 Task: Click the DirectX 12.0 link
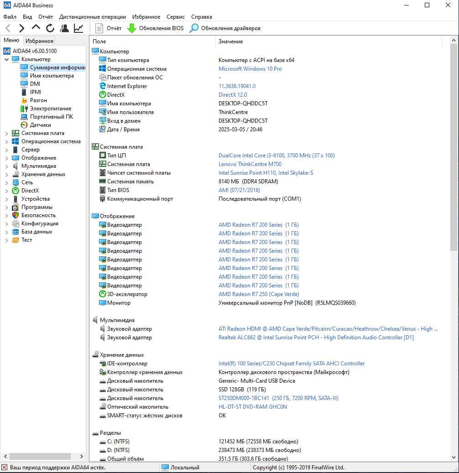point(233,95)
